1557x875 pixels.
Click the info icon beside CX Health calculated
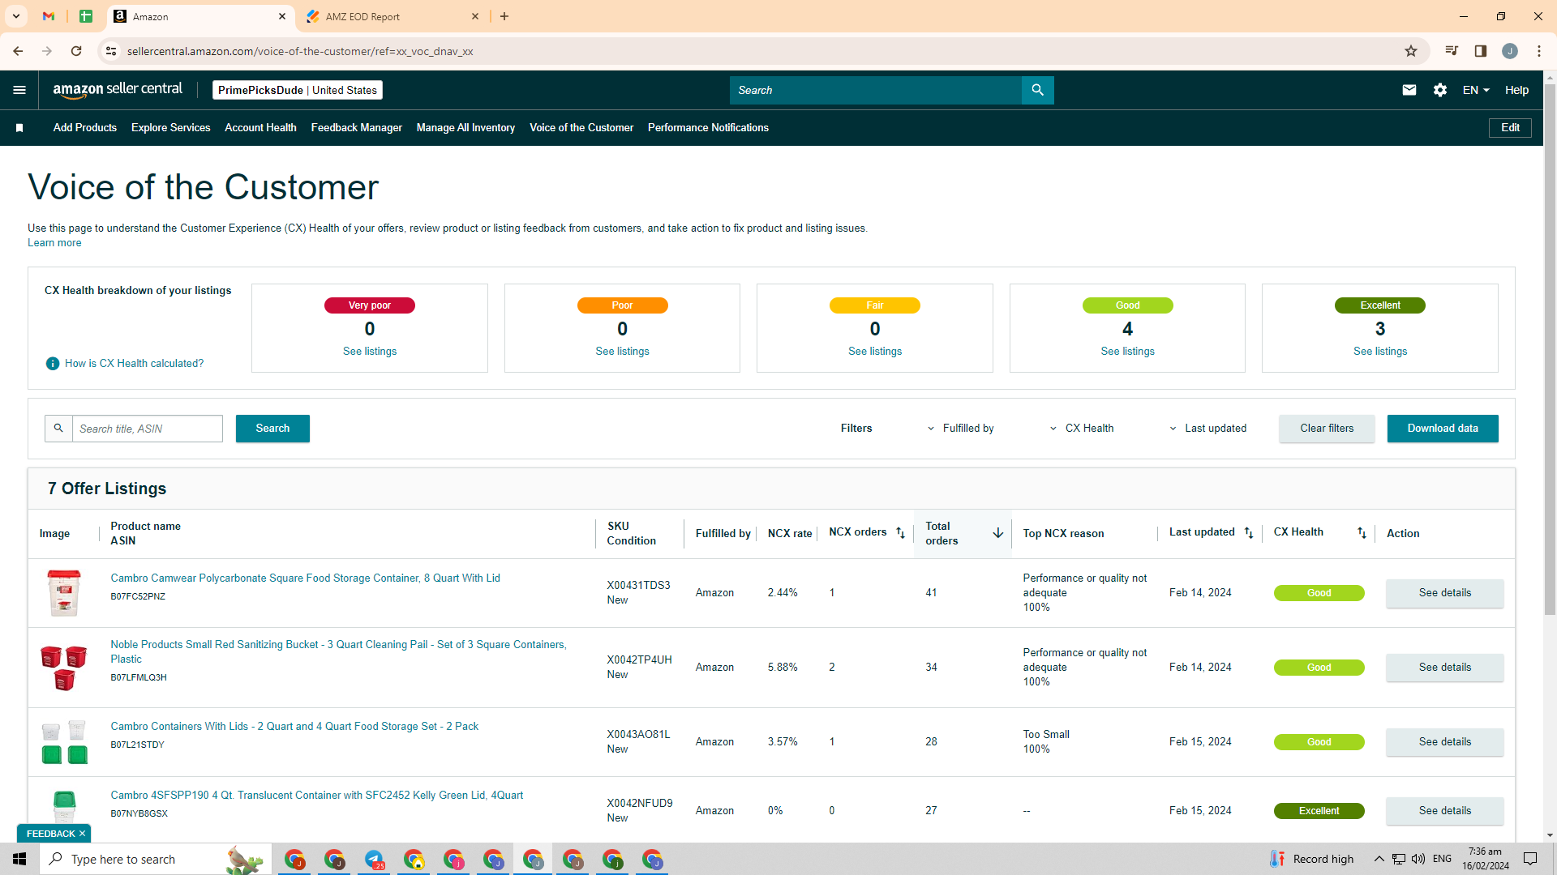point(53,364)
